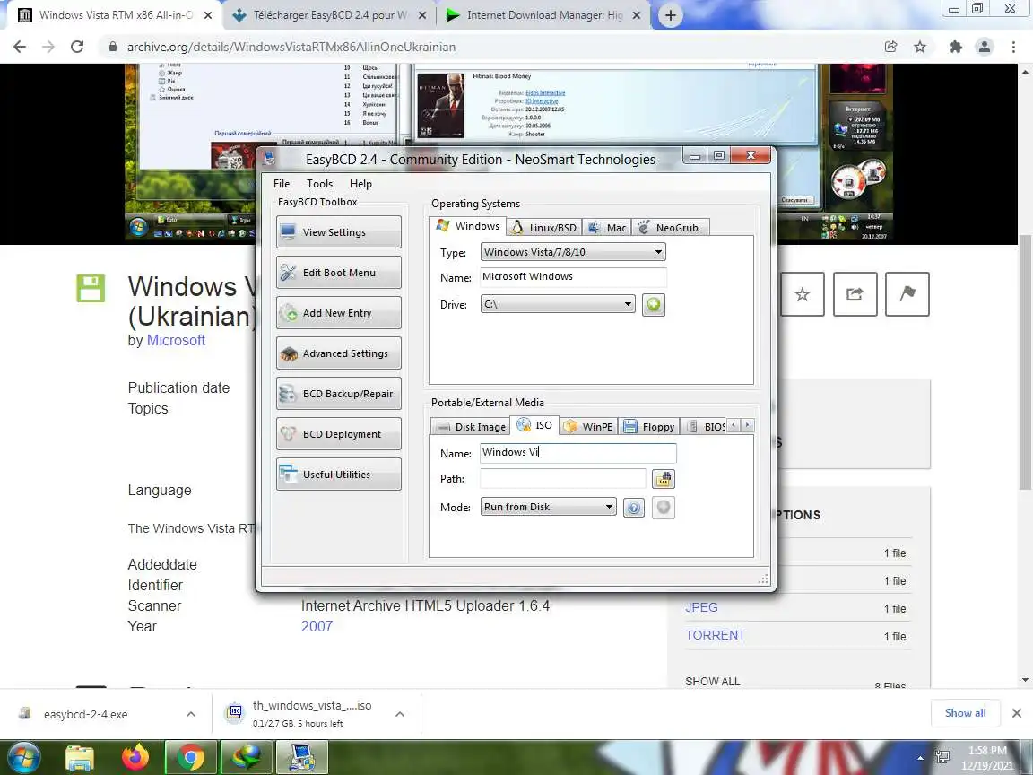Open Chrome extensions puzzle icon

tap(955, 47)
